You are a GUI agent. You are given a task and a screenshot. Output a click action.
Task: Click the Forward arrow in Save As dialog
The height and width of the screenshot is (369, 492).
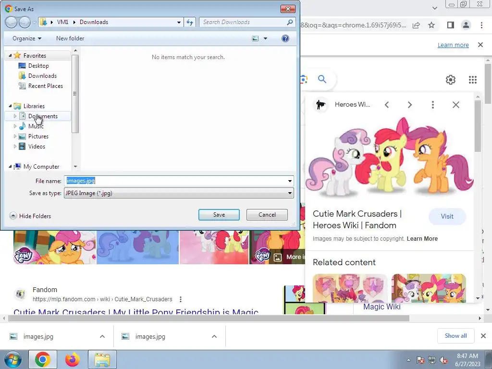25,22
